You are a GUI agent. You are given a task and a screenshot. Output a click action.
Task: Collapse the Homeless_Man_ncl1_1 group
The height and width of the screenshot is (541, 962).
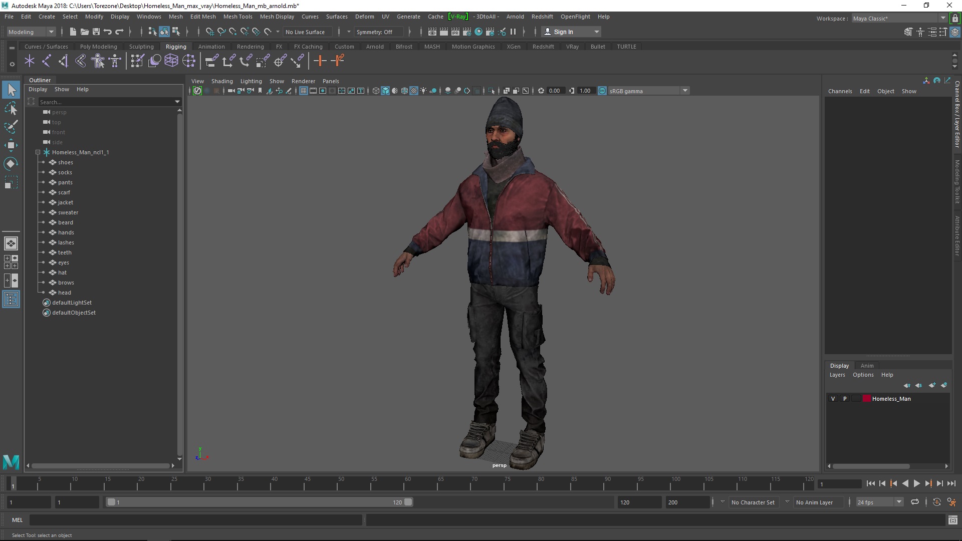click(38, 152)
